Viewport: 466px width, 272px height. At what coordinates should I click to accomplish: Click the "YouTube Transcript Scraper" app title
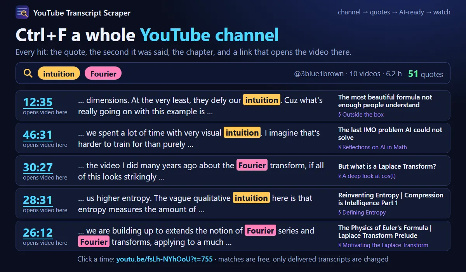point(82,13)
